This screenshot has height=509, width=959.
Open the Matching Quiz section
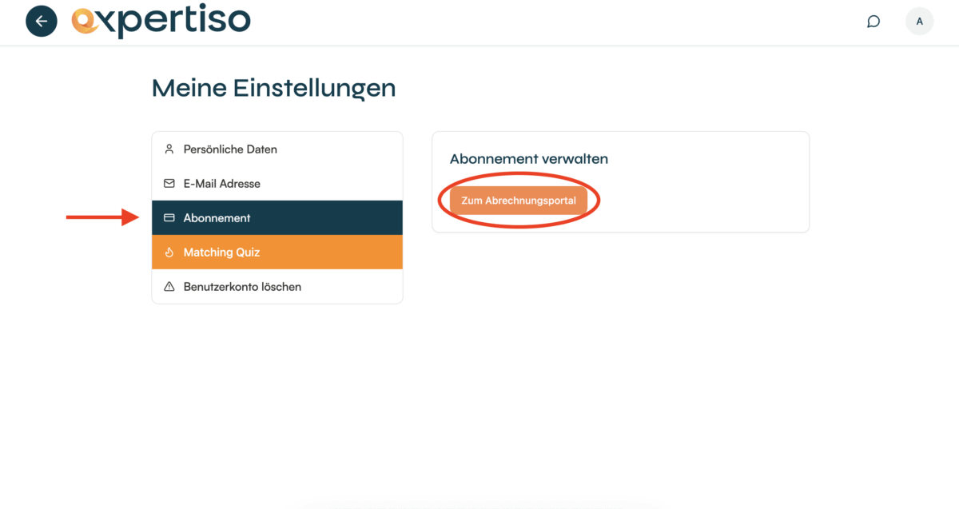pyautogui.click(x=277, y=253)
